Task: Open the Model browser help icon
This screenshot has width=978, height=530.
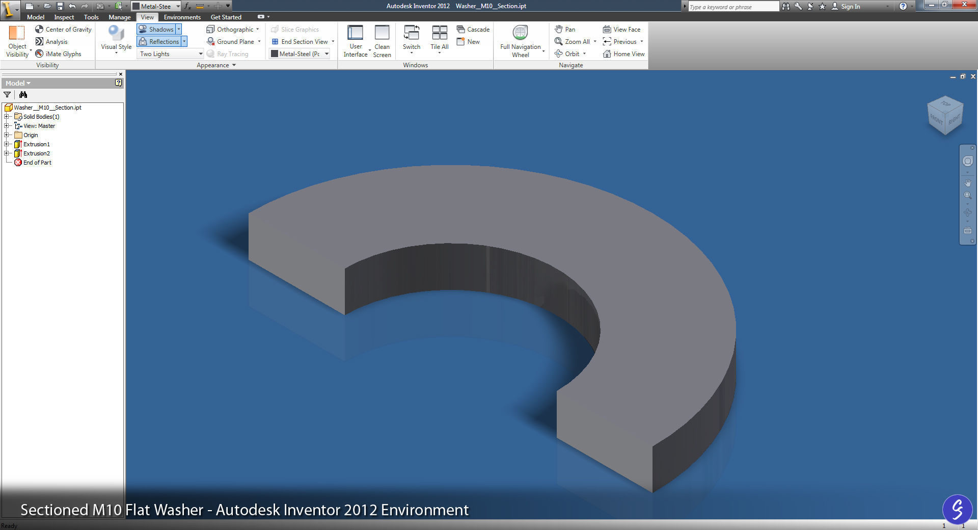Action: pyautogui.click(x=118, y=83)
